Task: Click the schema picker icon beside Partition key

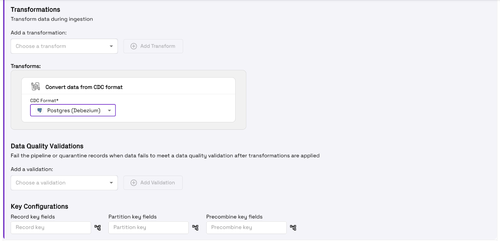Action: [x=196, y=228]
